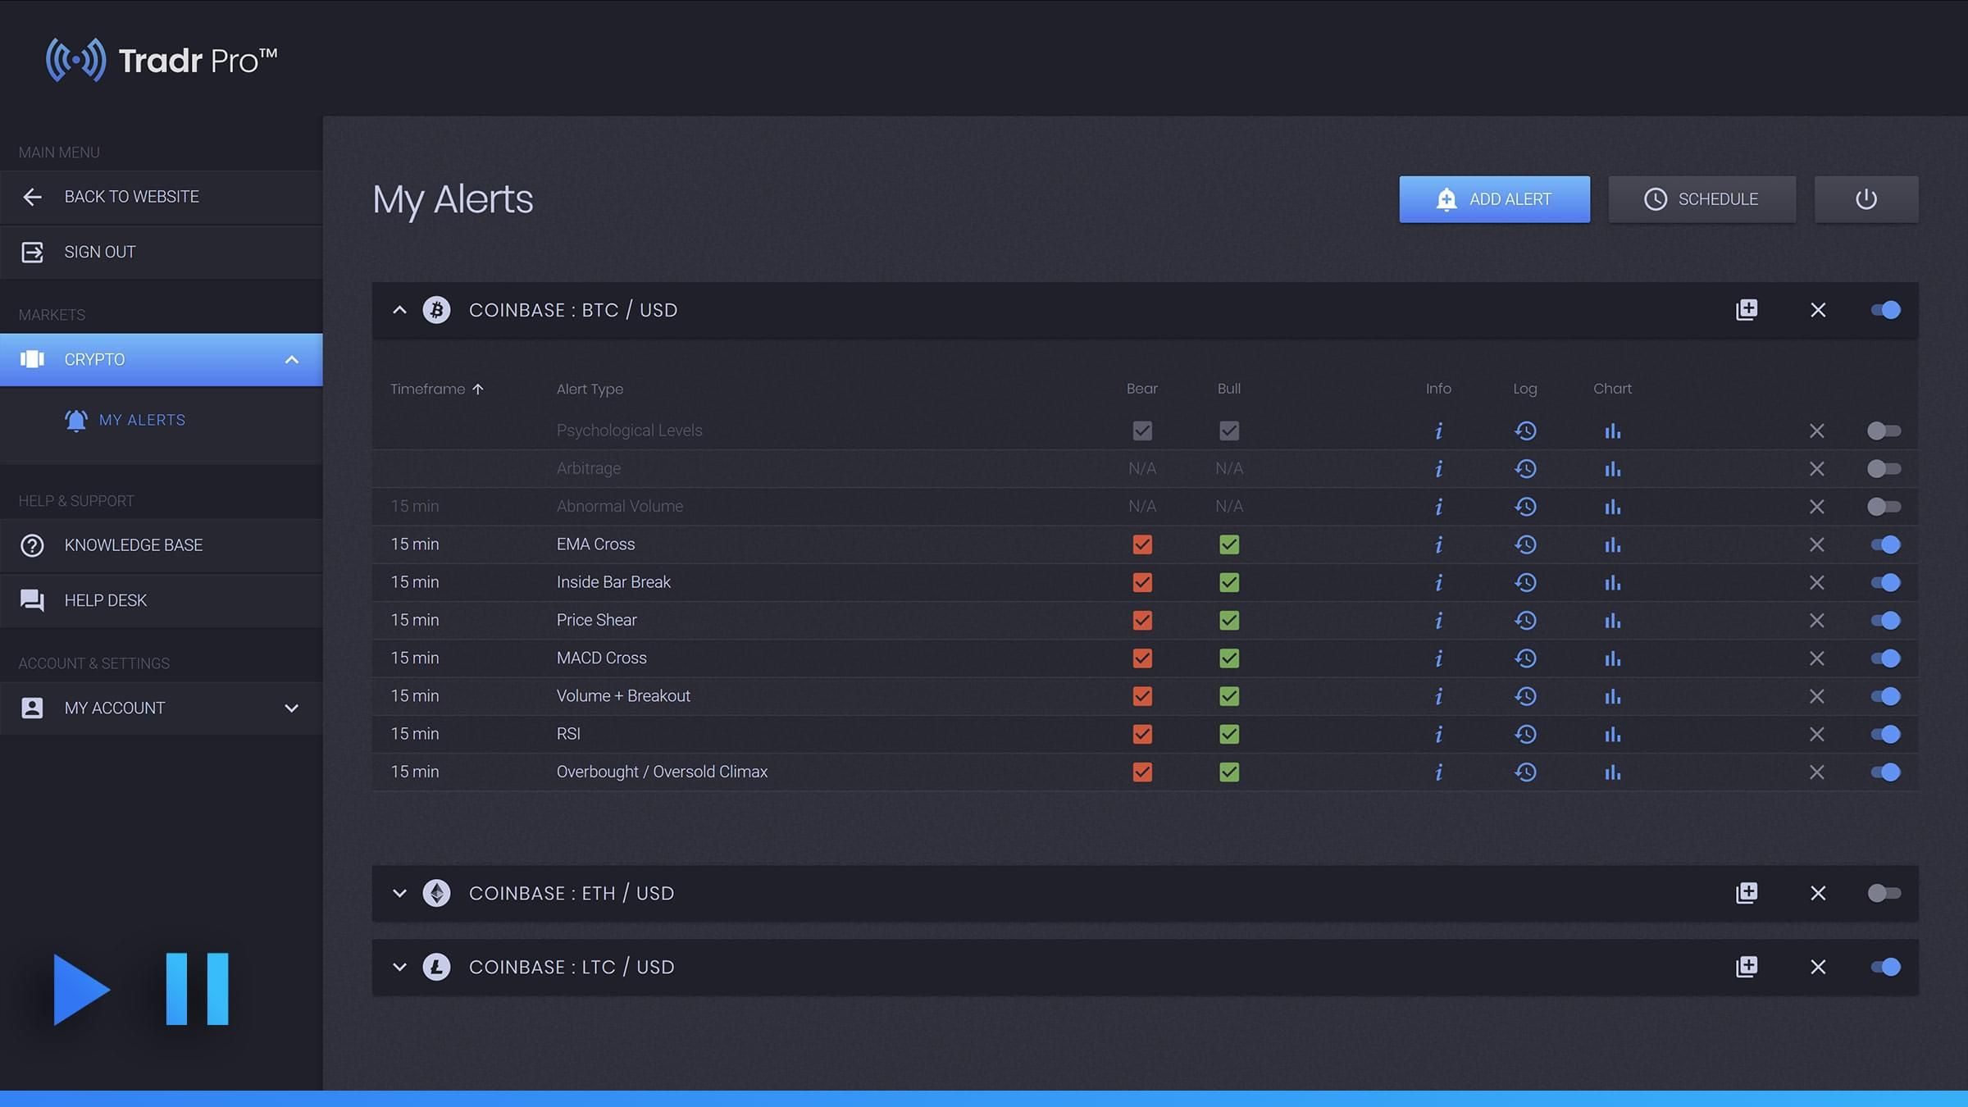Toggle the BTC / USD group switch off
The width and height of the screenshot is (1968, 1107).
click(x=1885, y=310)
